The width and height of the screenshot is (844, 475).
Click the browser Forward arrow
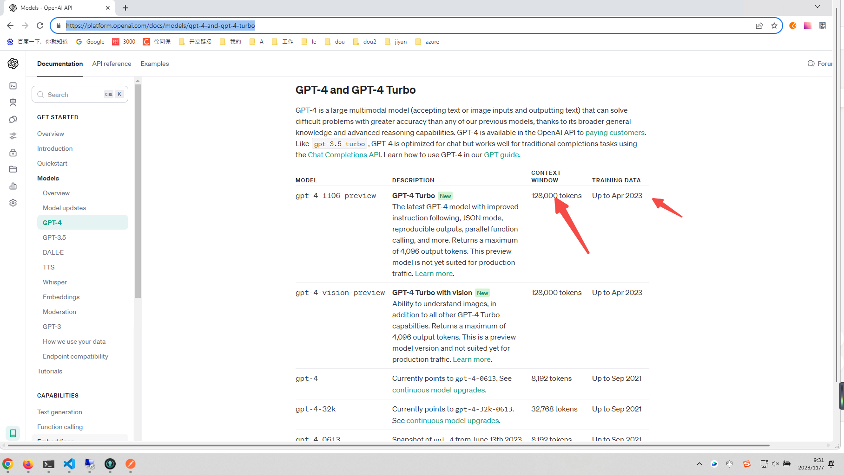[25, 26]
